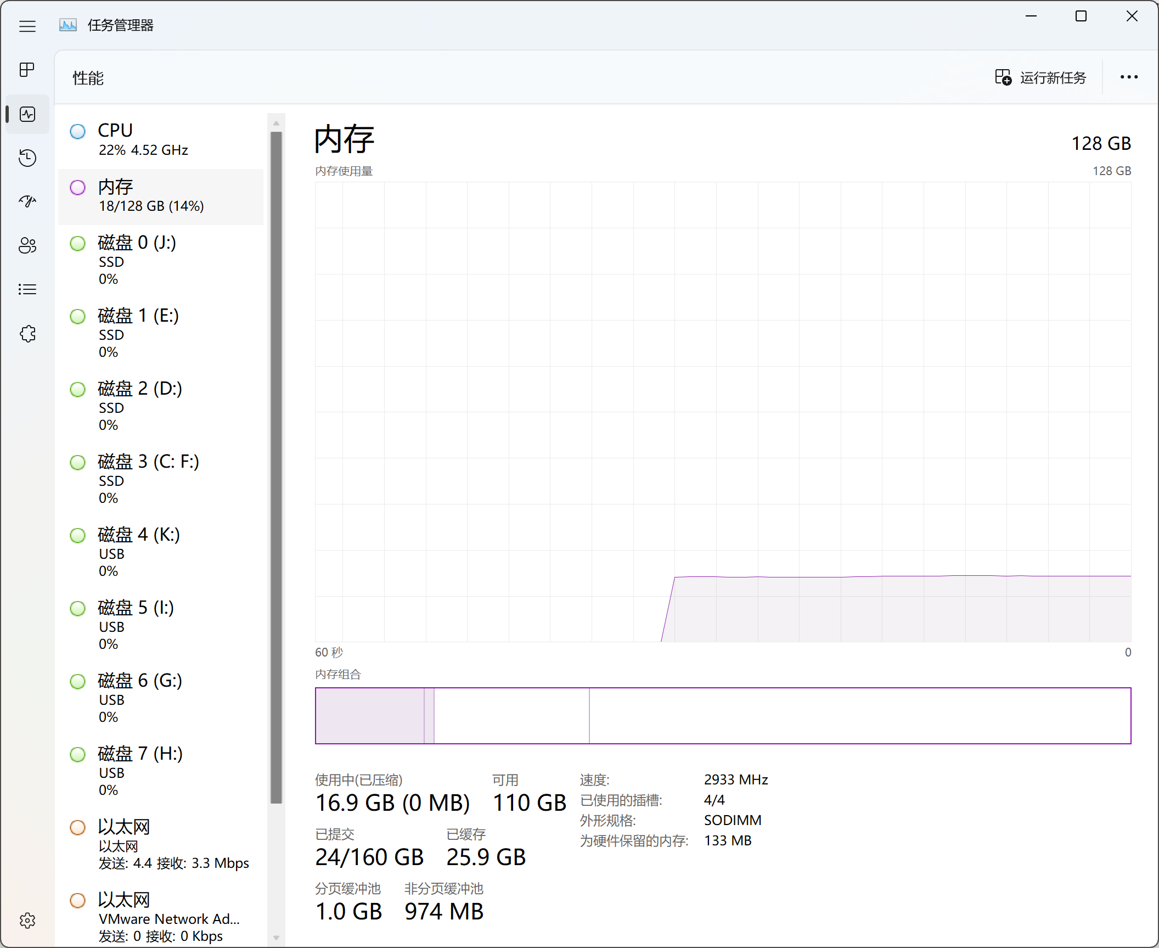Click green circle icon of 磁盘 4
Image resolution: width=1159 pixels, height=948 pixels.
78,535
